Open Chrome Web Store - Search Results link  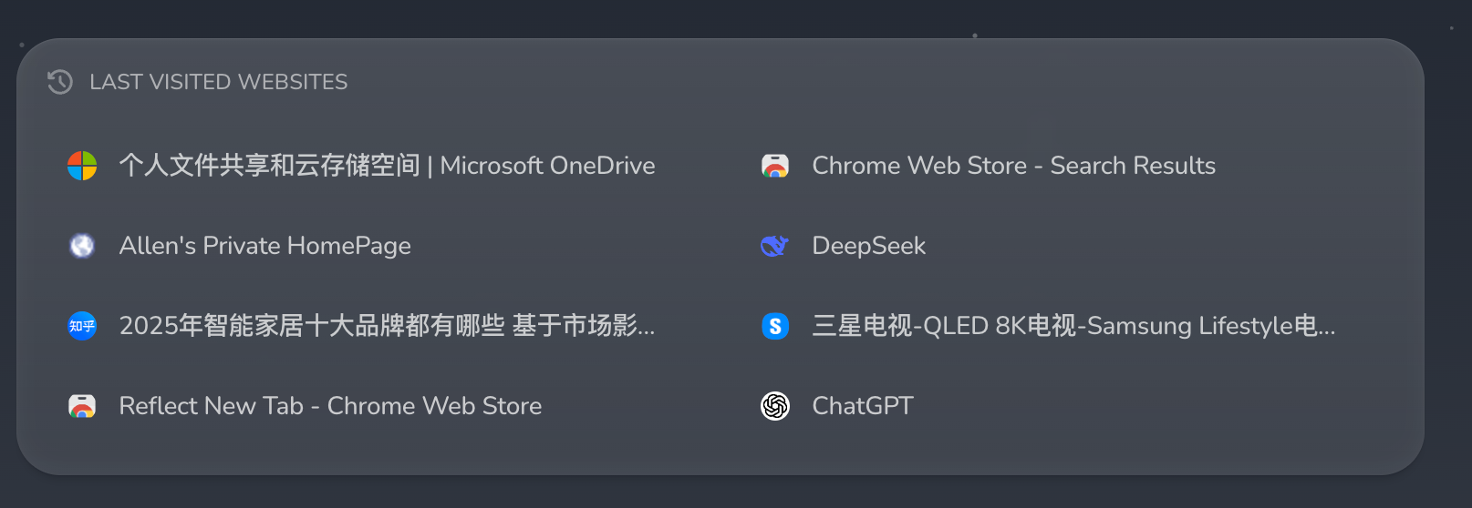[1013, 166]
